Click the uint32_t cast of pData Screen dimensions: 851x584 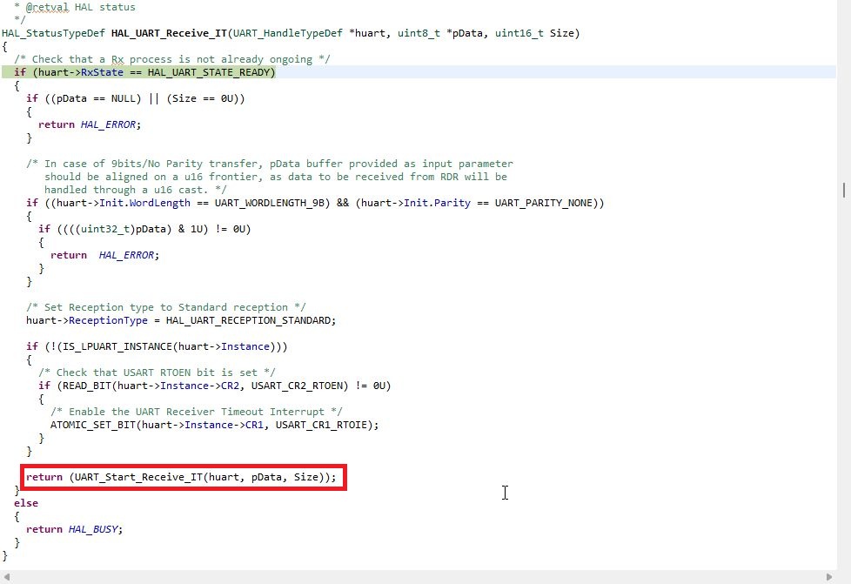pos(104,229)
